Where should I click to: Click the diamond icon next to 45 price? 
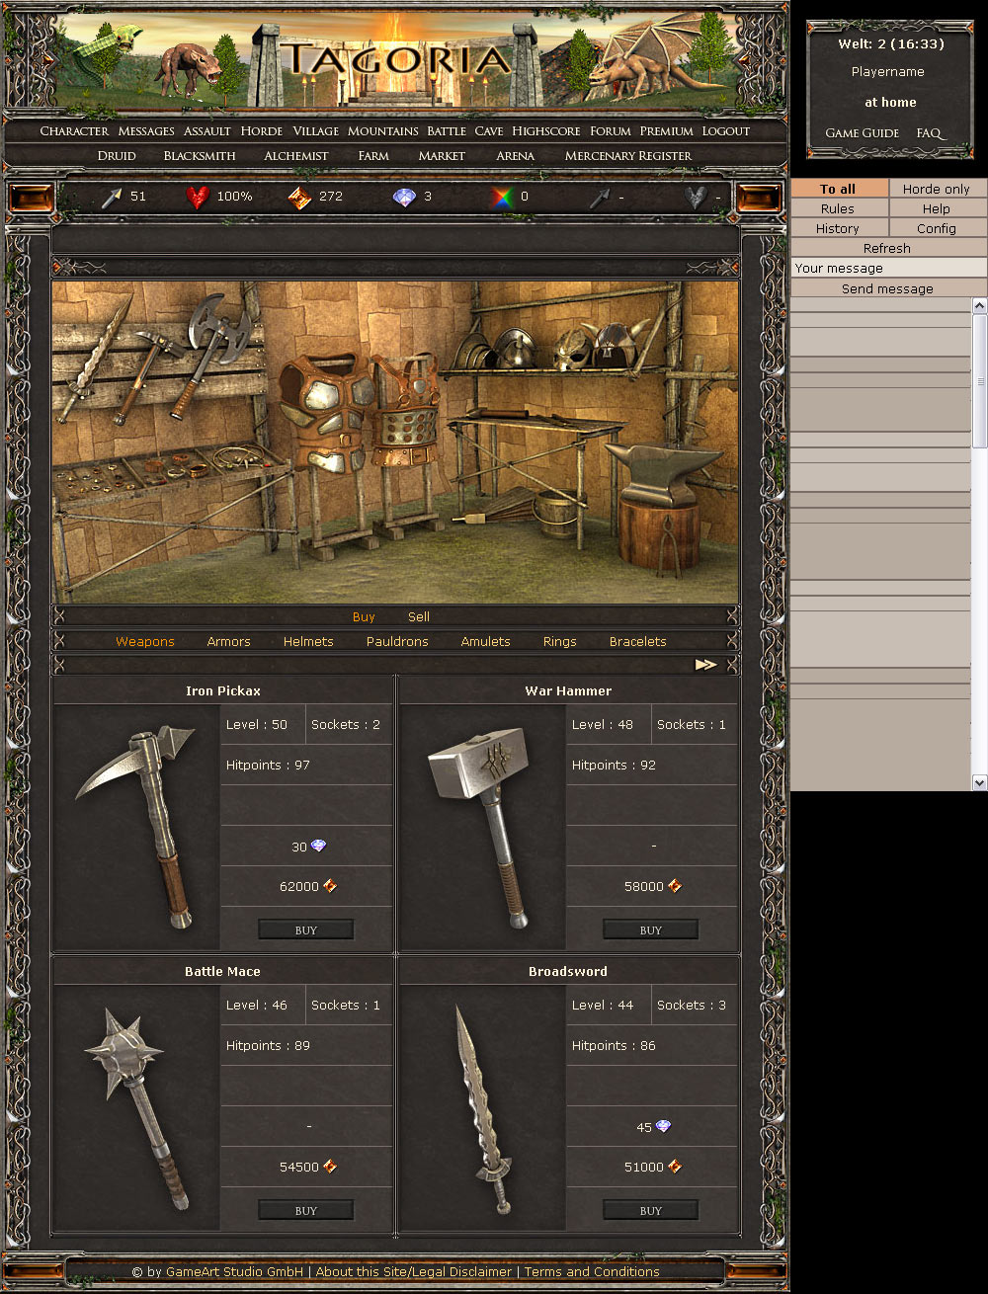click(x=663, y=1126)
